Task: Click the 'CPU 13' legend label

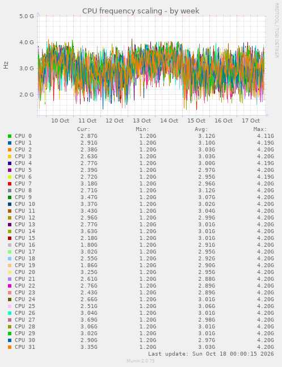Action: tap(25, 224)
